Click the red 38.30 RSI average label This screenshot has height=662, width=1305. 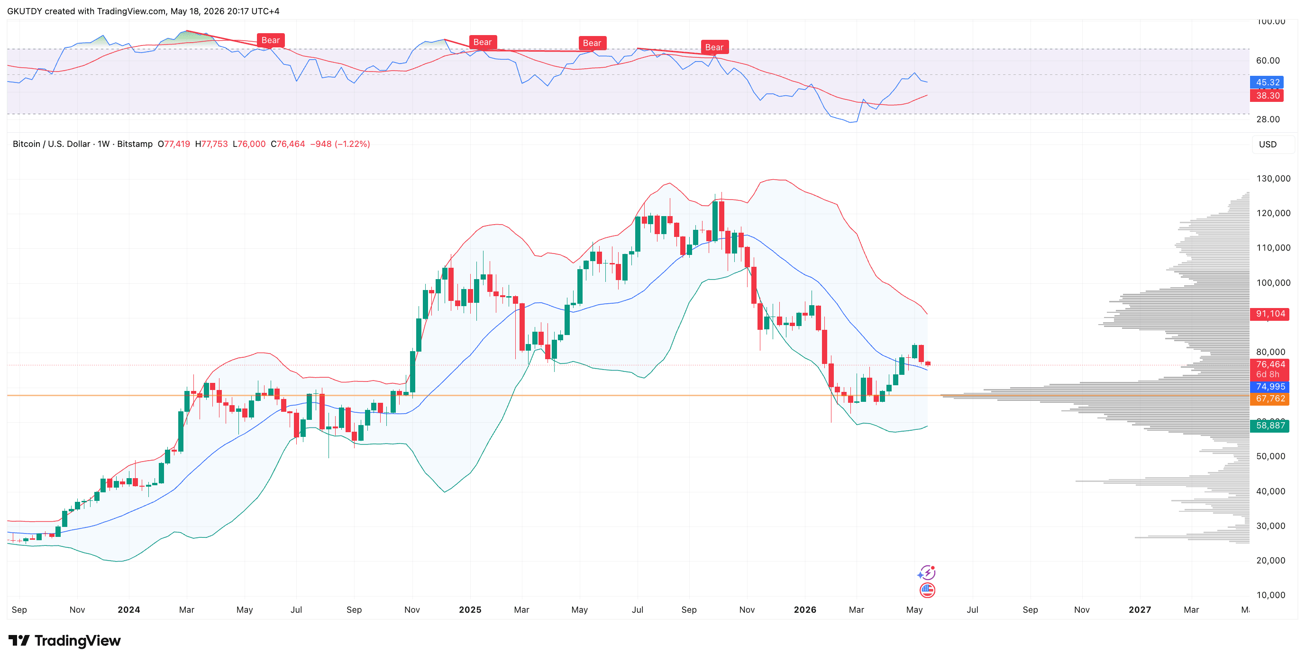tap(1267, 95)
